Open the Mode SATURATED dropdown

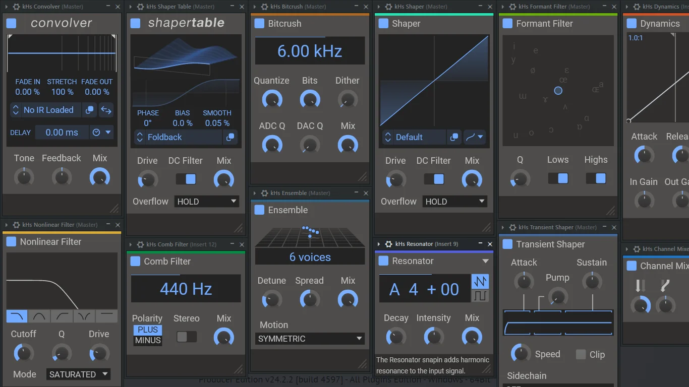click(78, 374)
